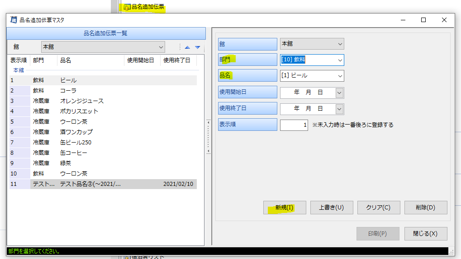Select the 缶ビール250 row
461x259 pixels.
pos(76,143)
